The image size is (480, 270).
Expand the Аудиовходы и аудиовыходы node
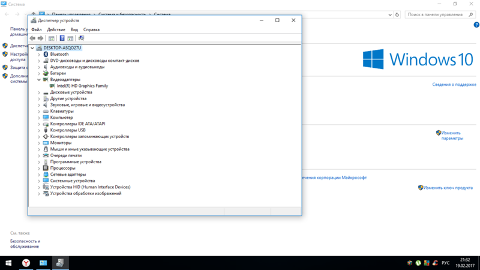click(x=39, y=67)
